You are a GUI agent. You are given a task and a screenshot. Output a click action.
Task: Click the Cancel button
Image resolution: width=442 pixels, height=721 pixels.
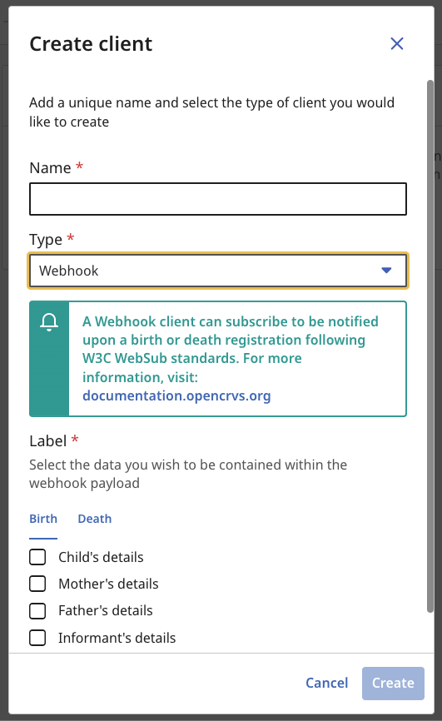[x=327, y=683]
